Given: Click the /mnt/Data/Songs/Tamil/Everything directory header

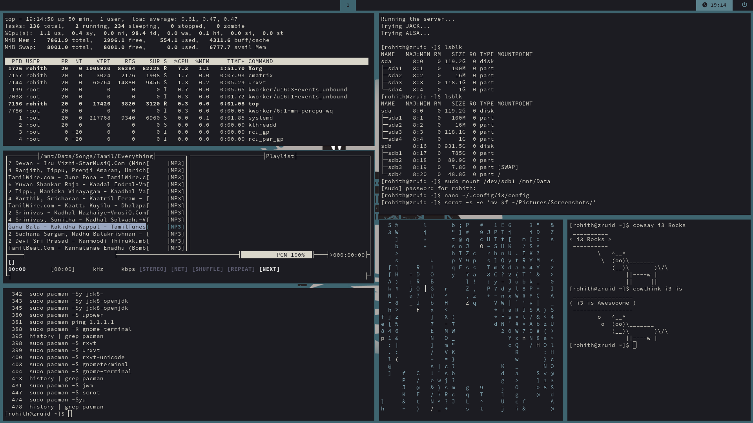Looking at the screenshot, I should click(97, 156).
